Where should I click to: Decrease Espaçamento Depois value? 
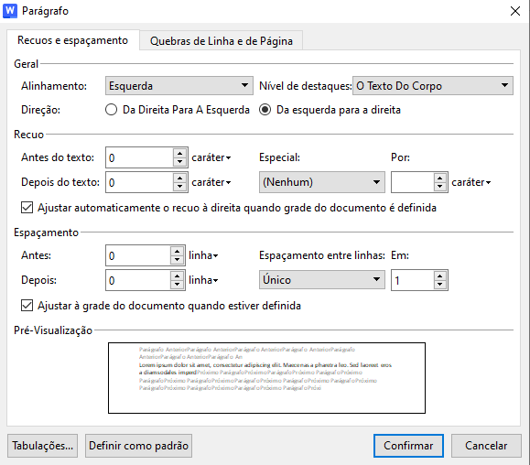(178, 285)
